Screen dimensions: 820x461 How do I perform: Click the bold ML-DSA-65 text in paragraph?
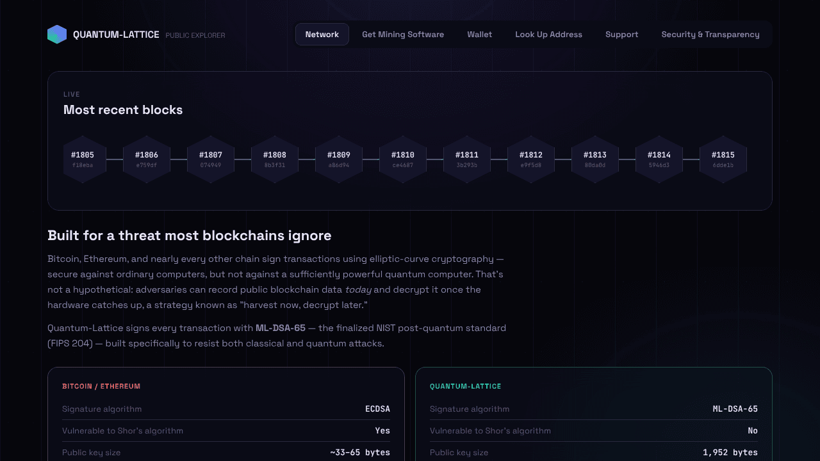pos(281,328)
